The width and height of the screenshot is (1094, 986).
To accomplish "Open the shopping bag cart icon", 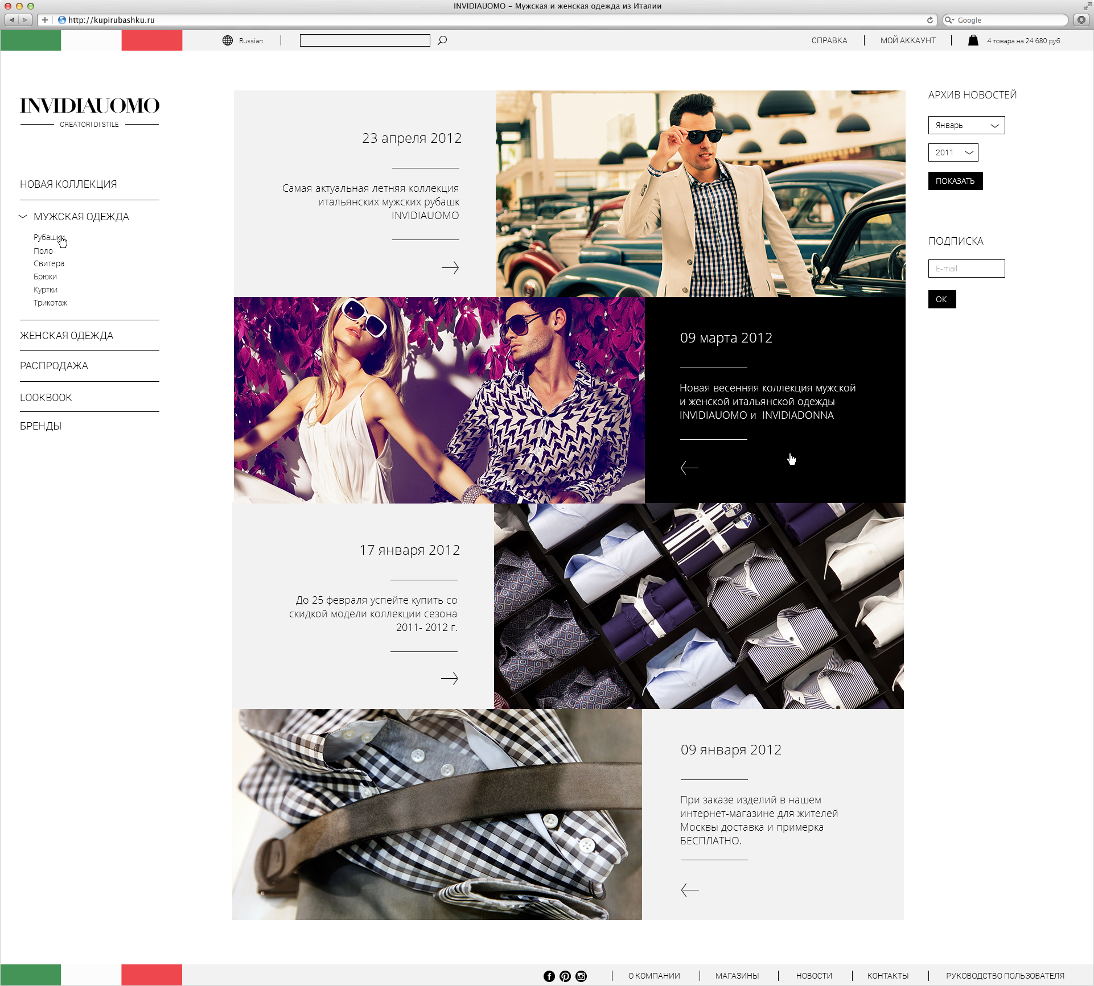I will [x=973, y=40].
